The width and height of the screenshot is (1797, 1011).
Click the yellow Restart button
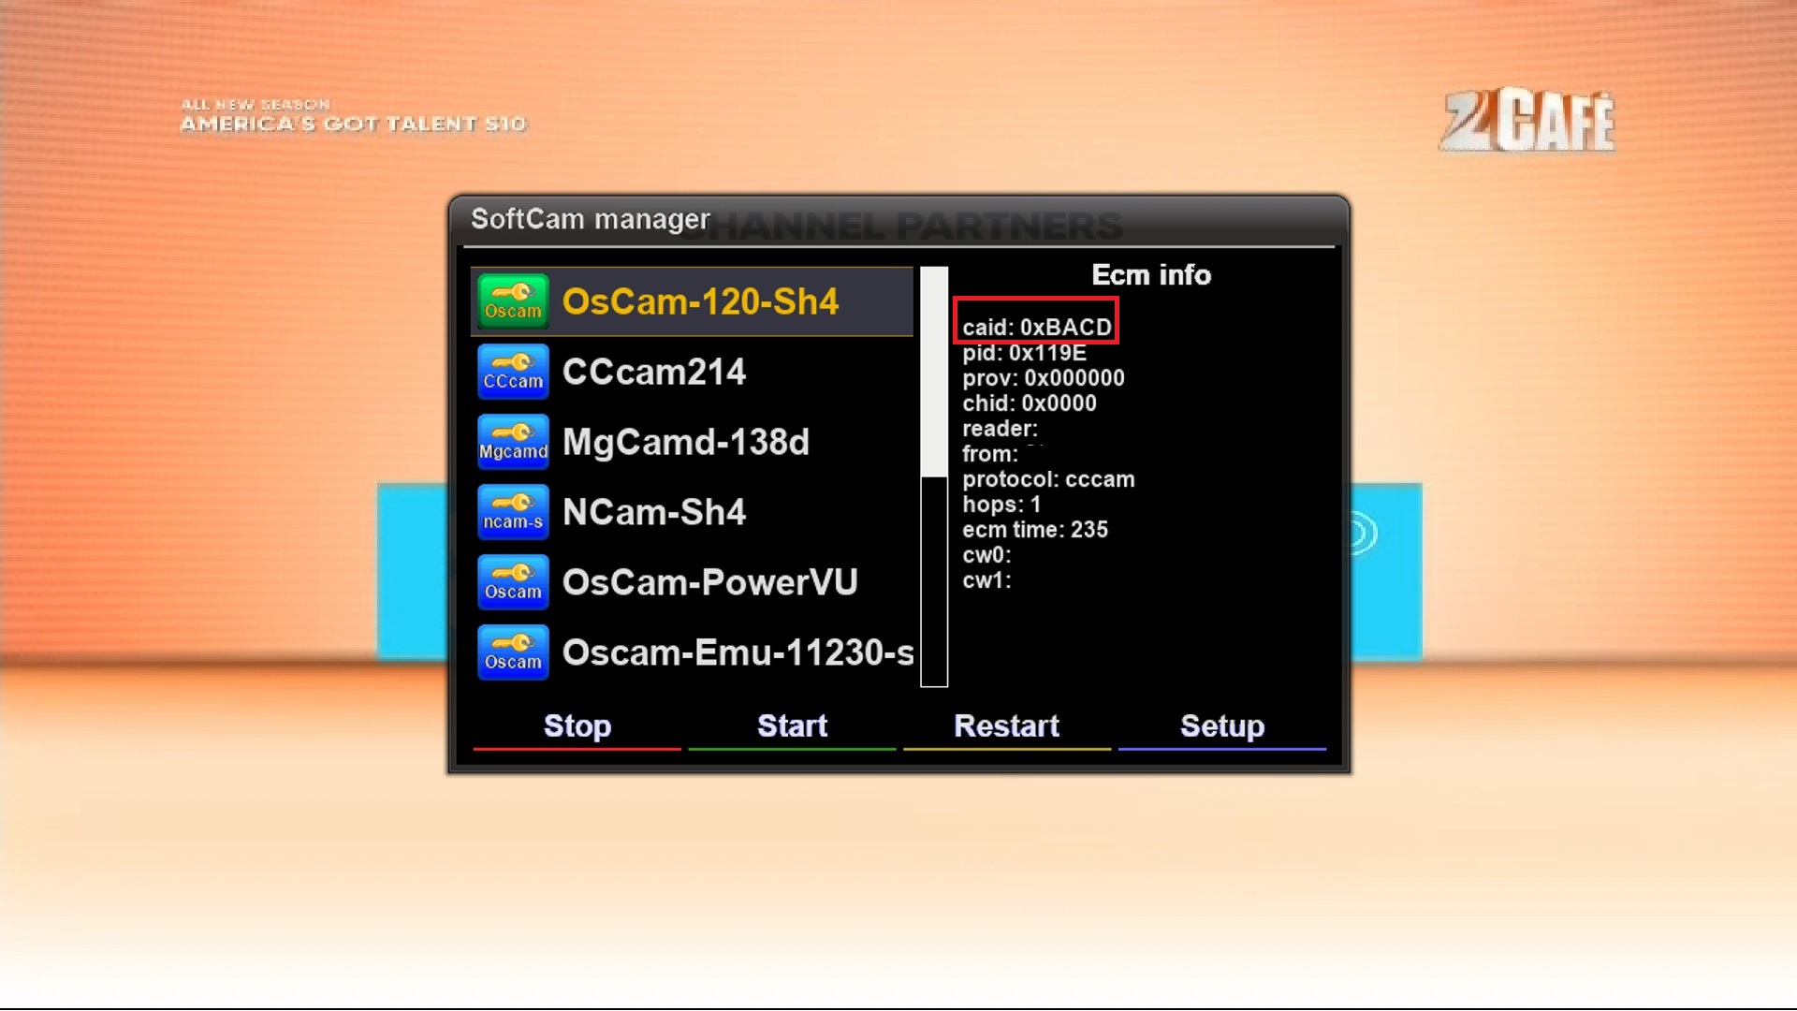1007,726
